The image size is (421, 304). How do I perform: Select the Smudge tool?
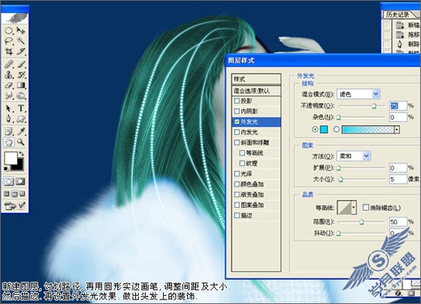coord(8,96)
